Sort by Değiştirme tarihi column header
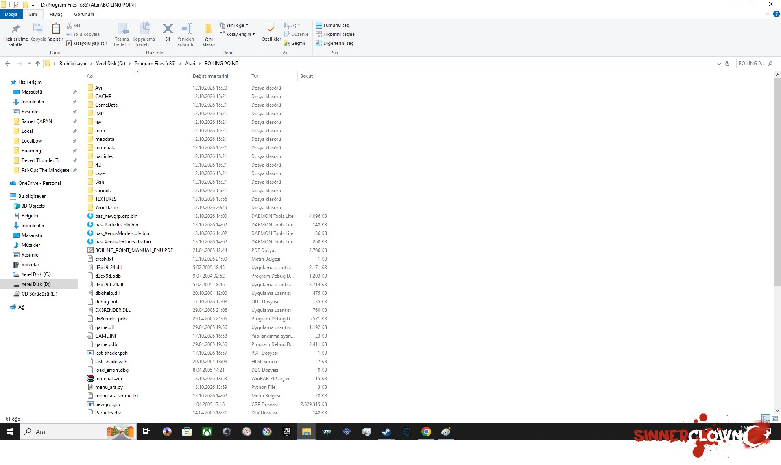 tap(219, 76)
